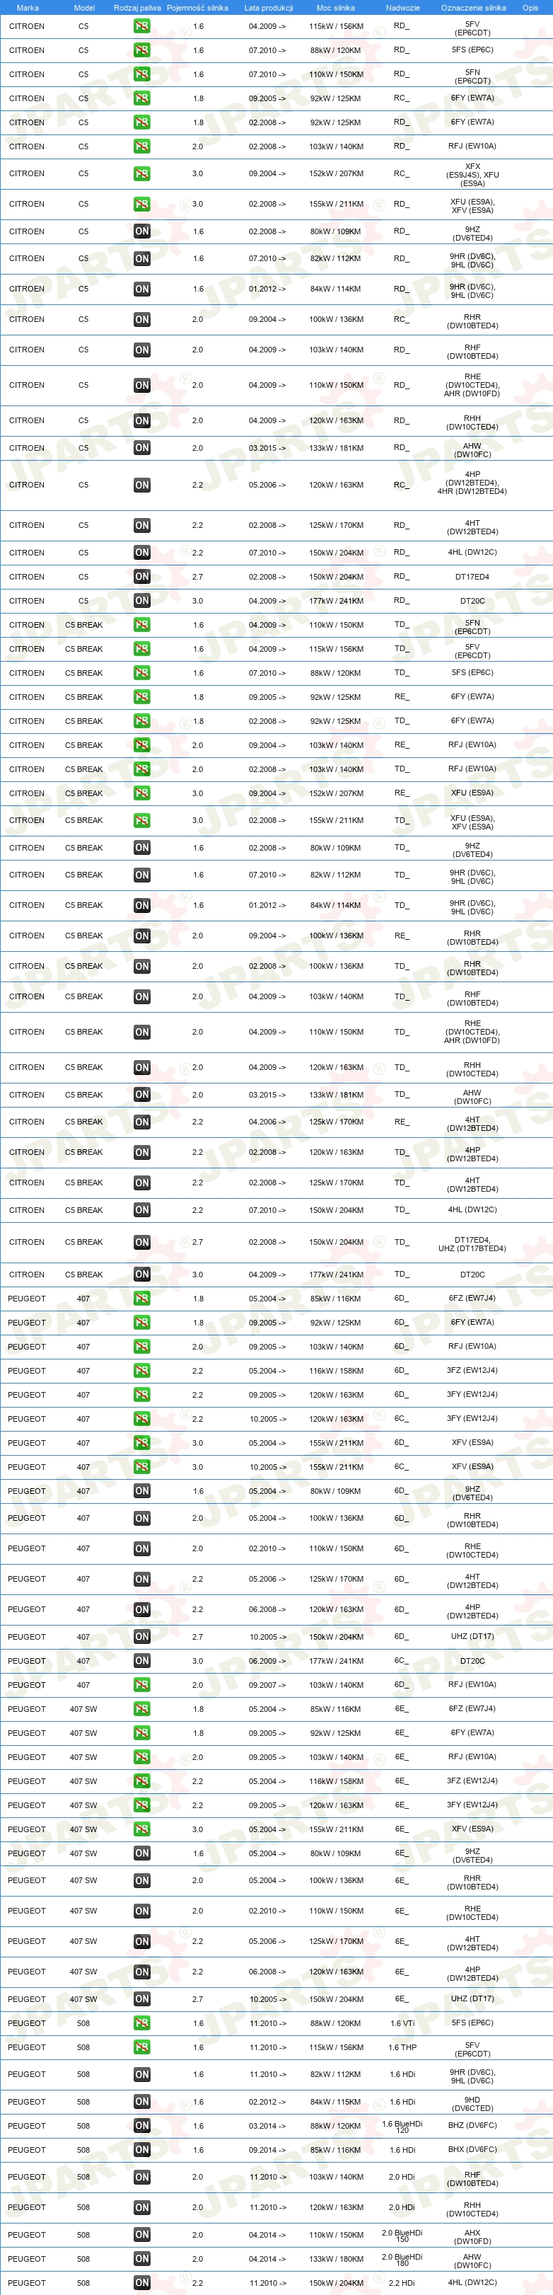This screenshot has width=553, height=2295.
Task: Click engine code '4HP (DW12BTED4), 4HR (DW12BTED4)'
Action: tap(472, 483)
